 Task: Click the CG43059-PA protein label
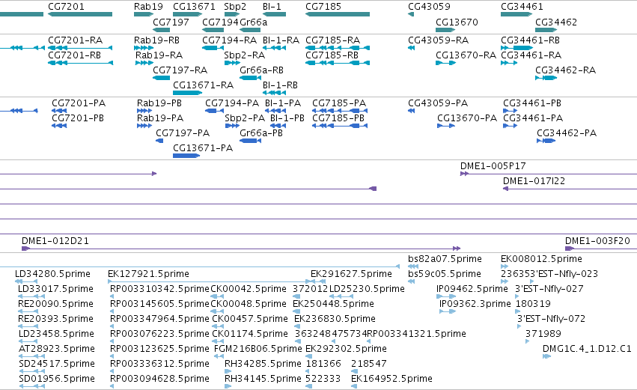tap(438, 103)
